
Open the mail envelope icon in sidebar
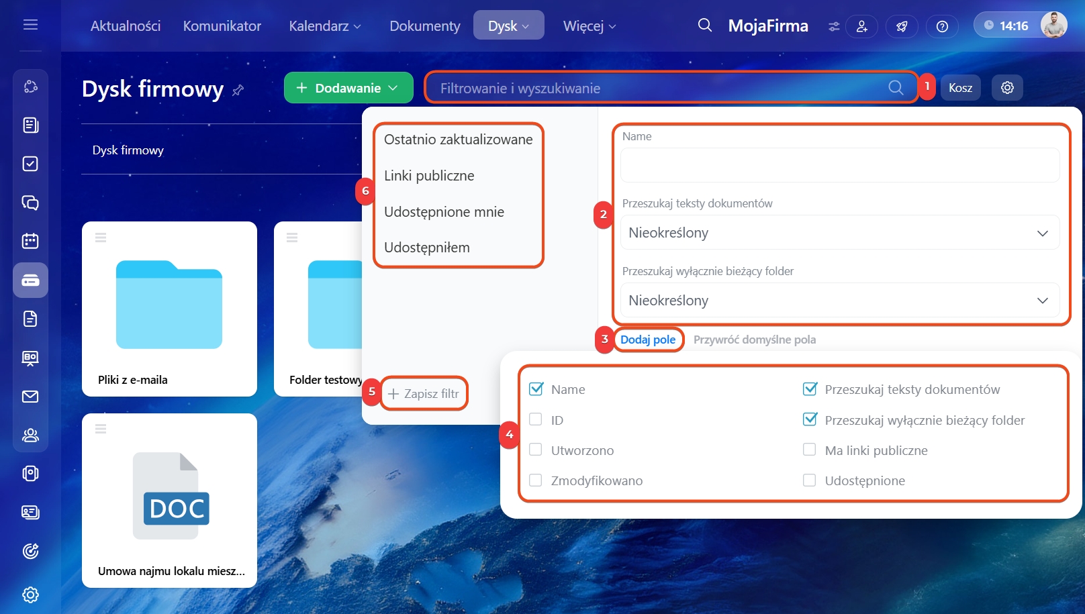click(30, 397)
